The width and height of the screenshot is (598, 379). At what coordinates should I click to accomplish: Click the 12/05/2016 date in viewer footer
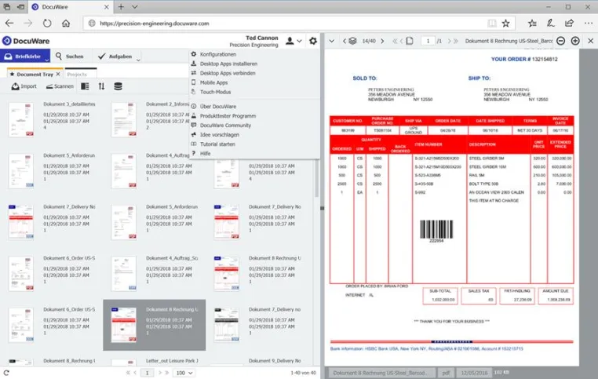pyautogui.click(x=474, y=373)
